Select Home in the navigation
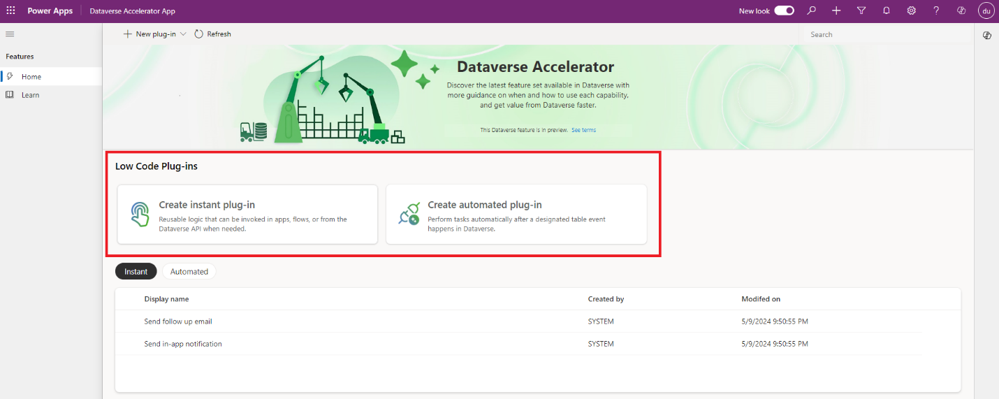This screenshot has height=399, width=999. (x=51, y=77)
